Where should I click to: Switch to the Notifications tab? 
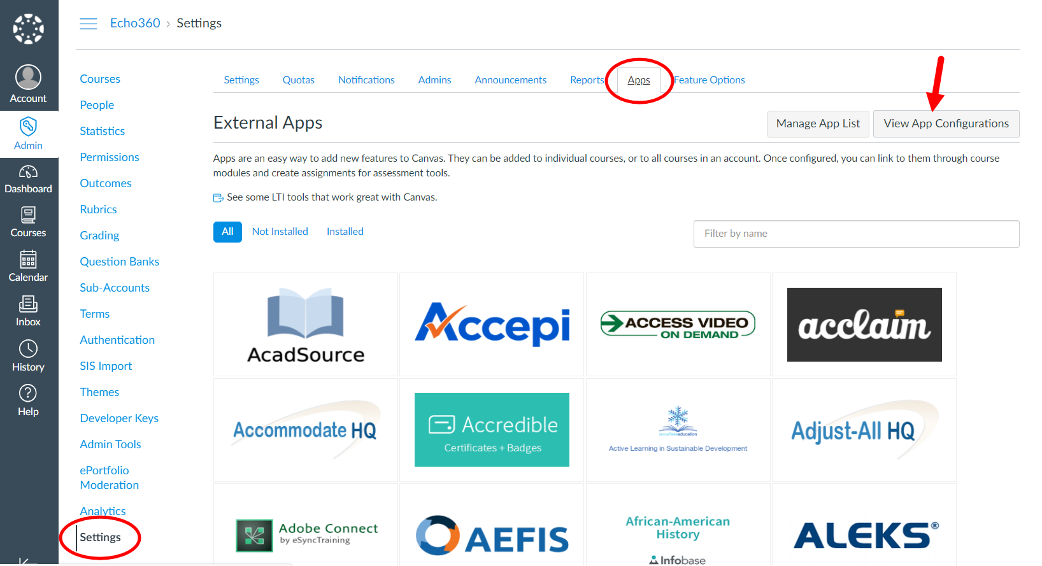coord(366,80)
